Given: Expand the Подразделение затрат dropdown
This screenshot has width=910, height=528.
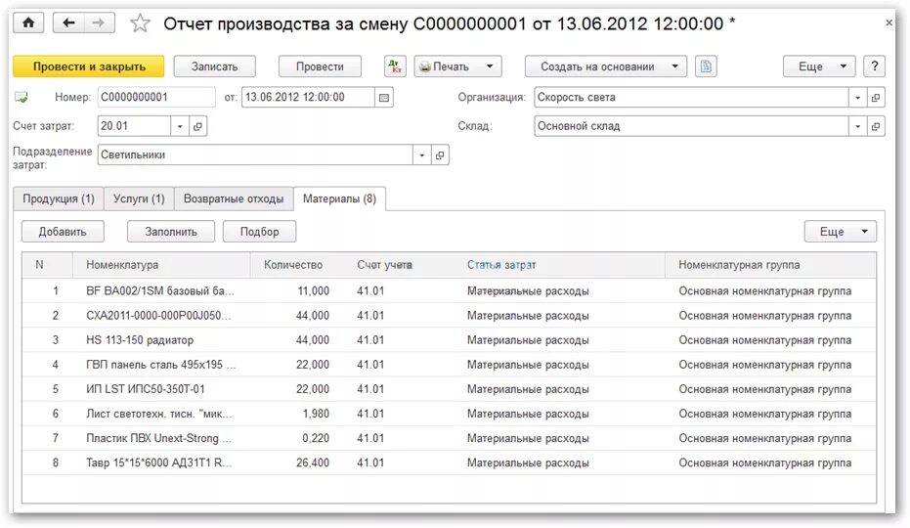Looking at the screenshot, I should coord(422,155).
